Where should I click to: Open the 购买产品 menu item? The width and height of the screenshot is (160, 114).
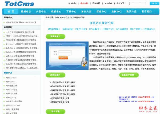point(131,11)
